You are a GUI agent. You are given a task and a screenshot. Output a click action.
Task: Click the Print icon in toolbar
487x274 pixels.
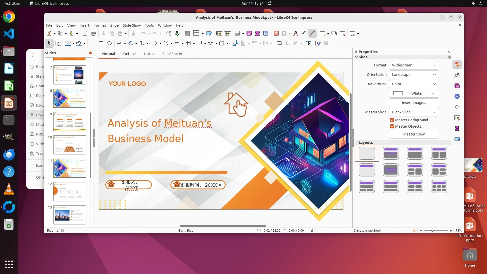pos(93,33)
